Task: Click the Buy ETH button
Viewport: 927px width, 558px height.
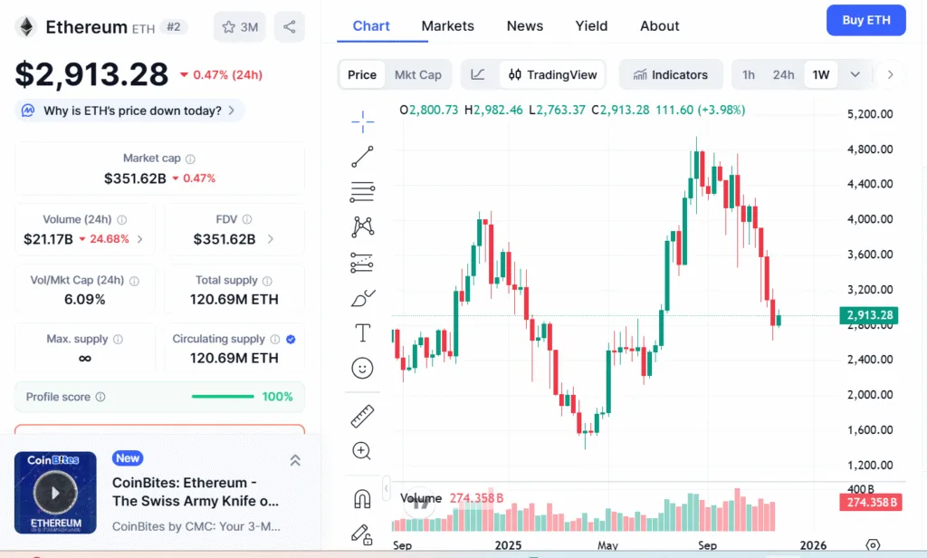Action: [x=865, y=20]
